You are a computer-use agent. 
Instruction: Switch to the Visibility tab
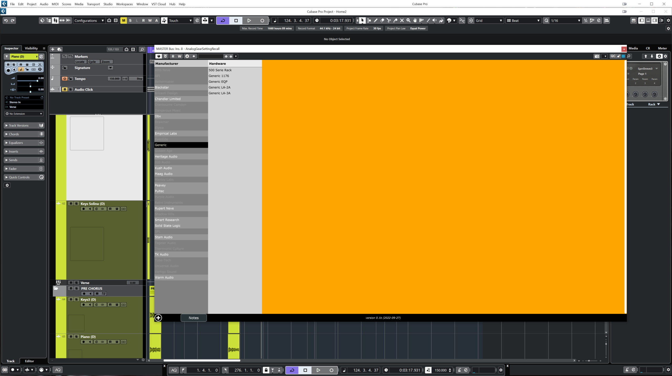click(31, 48)
